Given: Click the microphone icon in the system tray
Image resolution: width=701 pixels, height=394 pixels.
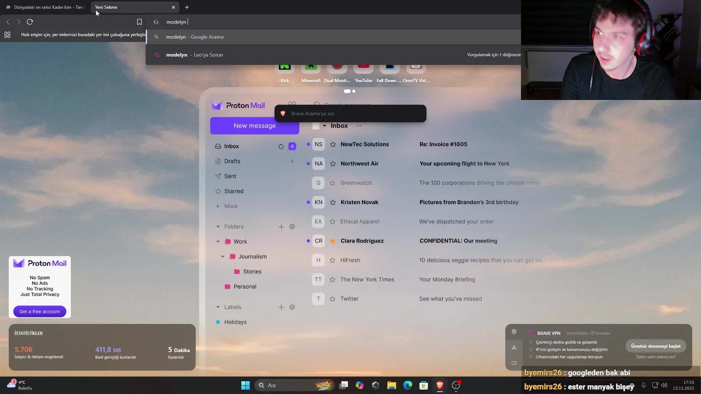Looking at the screenshot, I should point(643,385).
